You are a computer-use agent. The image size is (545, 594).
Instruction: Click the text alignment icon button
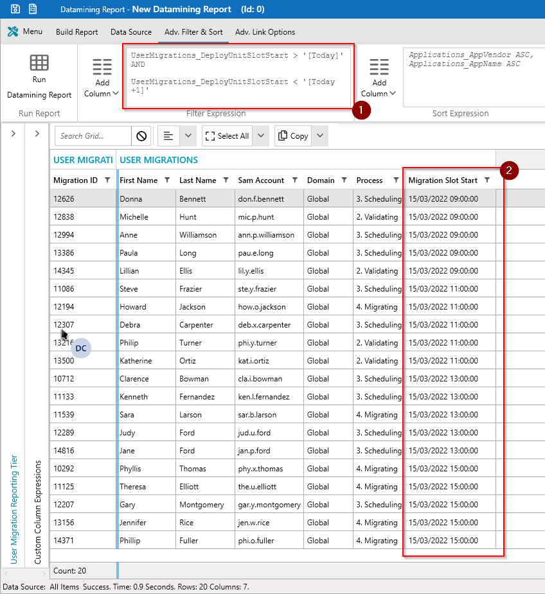coord(168,136)
